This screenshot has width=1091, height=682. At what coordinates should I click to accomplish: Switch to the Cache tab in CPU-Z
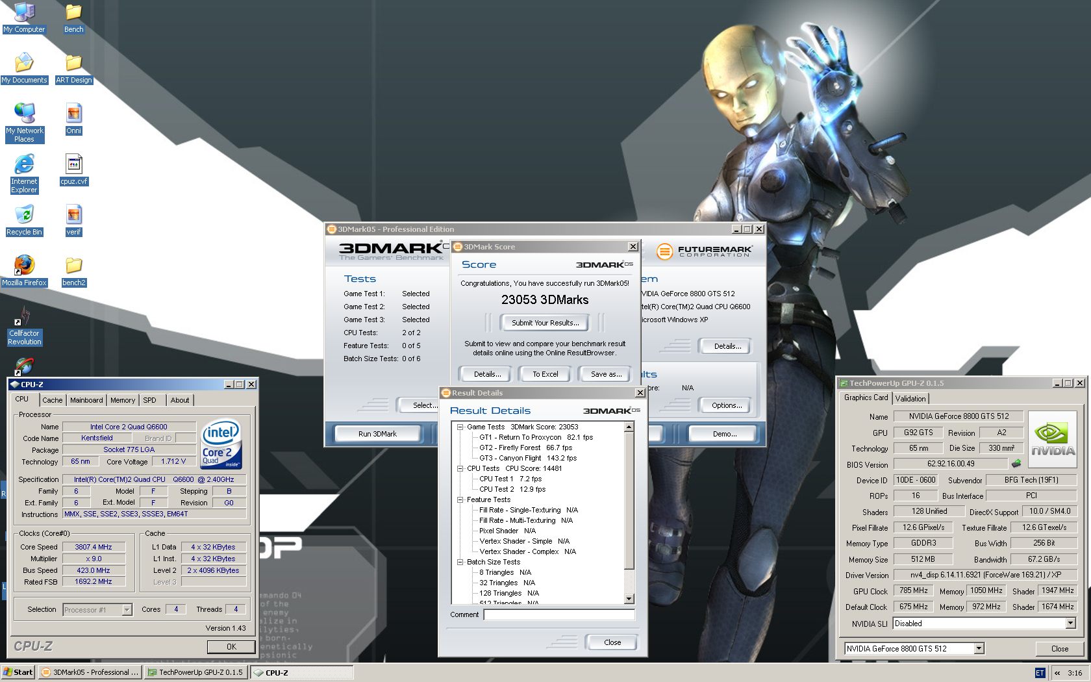tap(53, 400)
